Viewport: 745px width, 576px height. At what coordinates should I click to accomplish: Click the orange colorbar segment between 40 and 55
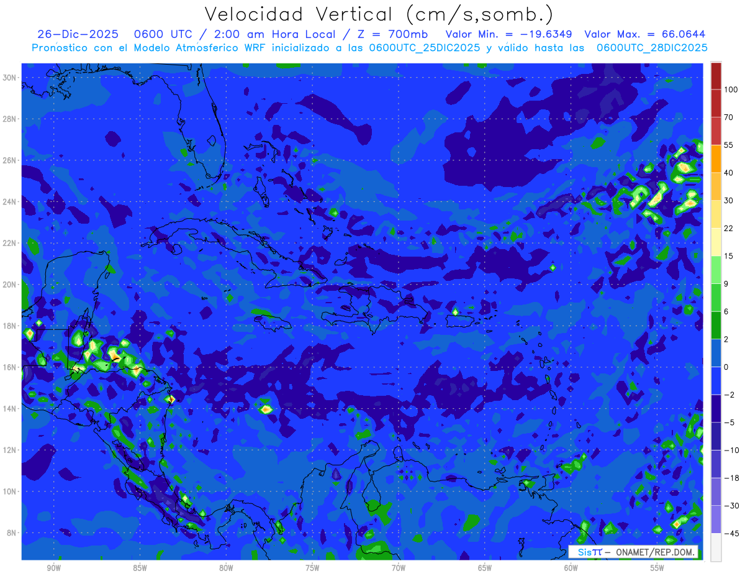click(716, 159)
